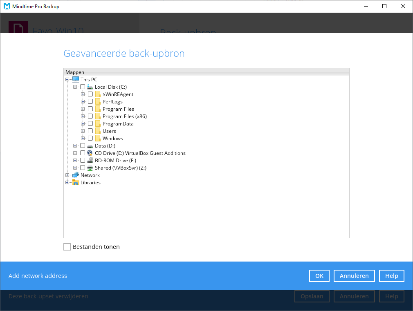The width and height of the screenshot is (413, 311).
Task: Click the Libraries folder icon
Action: [x=76, y=182]
